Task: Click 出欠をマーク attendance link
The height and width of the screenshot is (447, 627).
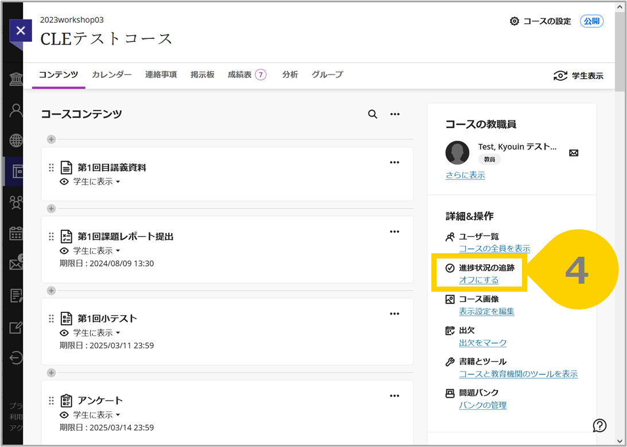Action: pyautogui.click(x=482, y=343)
